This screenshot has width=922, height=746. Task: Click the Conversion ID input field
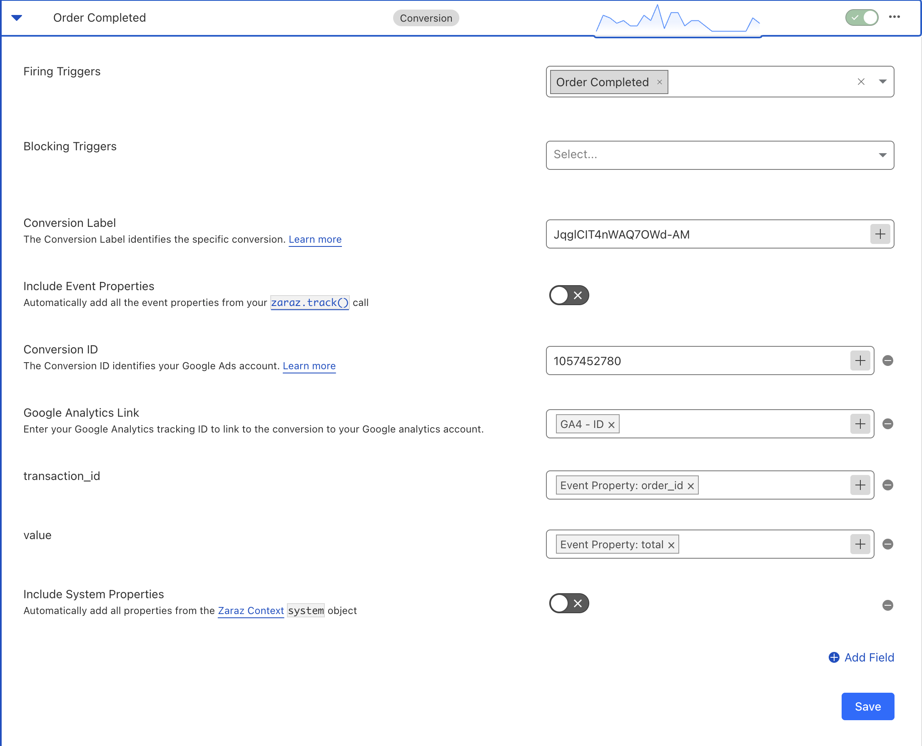click(696, 361)
